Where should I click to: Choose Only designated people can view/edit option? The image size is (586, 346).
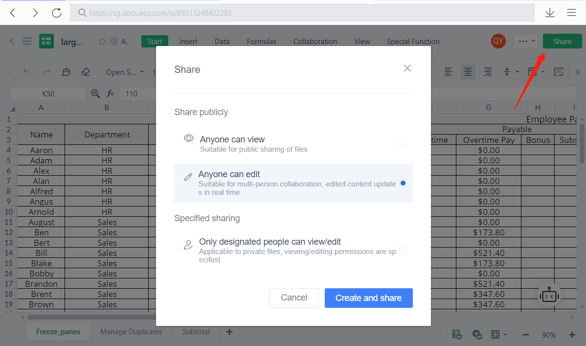[402, 250]
